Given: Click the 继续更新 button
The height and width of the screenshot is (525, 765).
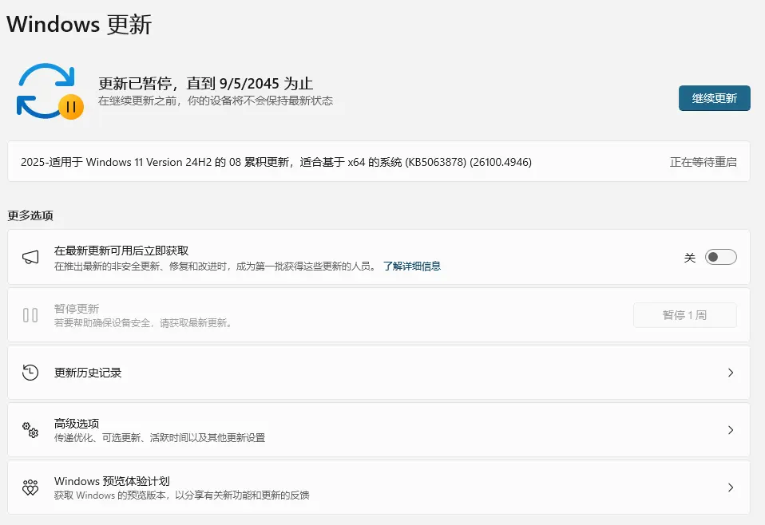Looking at the screenshot, I should coord(714,98).
